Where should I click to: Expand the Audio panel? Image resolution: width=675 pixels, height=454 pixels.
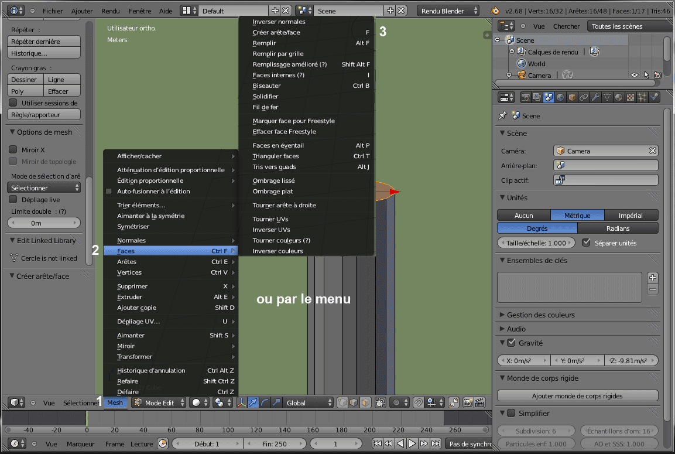click(x=502, y=329)
